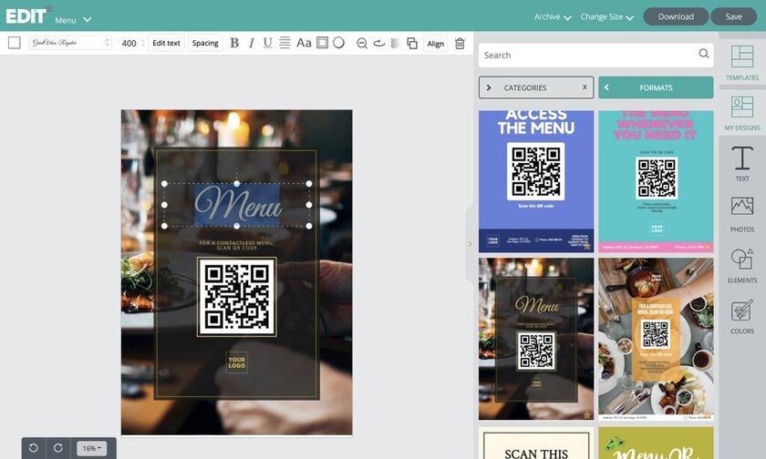Click the redo arrow button
Viewport: 766px width, 459px height.
pyautogui.click(x=58, y=448)
